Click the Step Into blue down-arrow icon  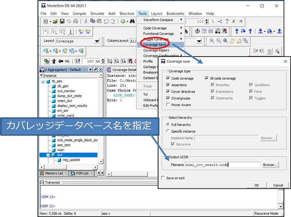(237, 31)
